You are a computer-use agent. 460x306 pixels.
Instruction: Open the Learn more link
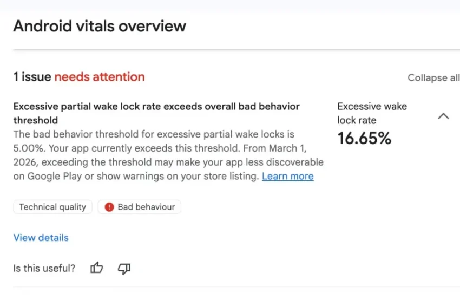click(287, 176)
